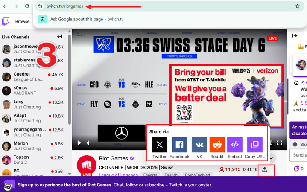The image size is (307, 192).
Task: Select the DropsEnabled tag
Action: click(x=197, y=175)
